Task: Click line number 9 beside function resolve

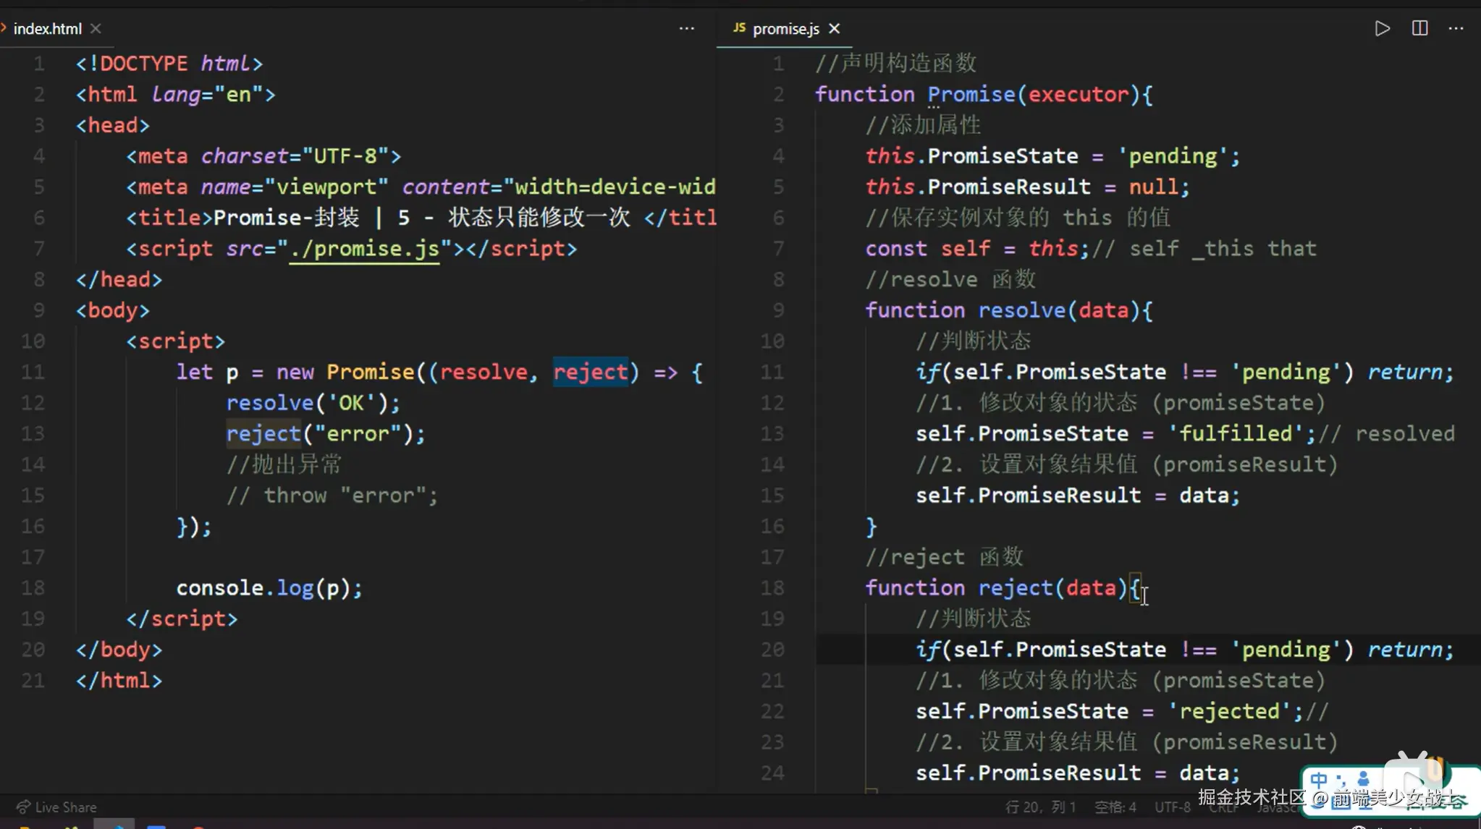Action: pos(777,310)
